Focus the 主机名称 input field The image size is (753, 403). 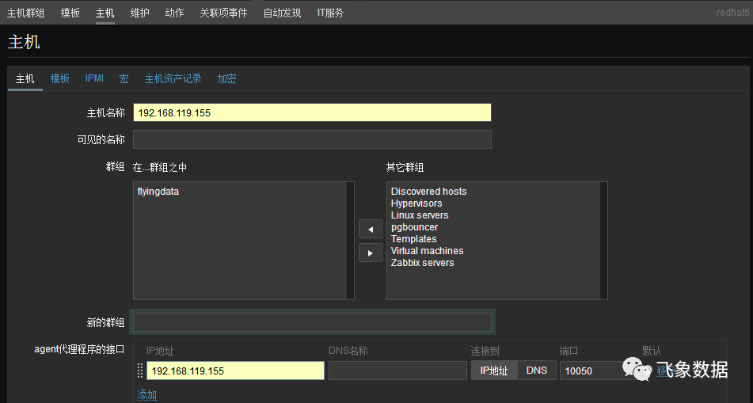tap(312, 112)
